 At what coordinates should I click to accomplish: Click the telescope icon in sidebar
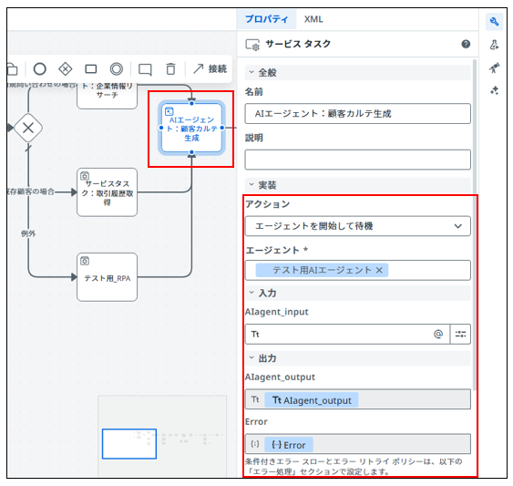494,67
